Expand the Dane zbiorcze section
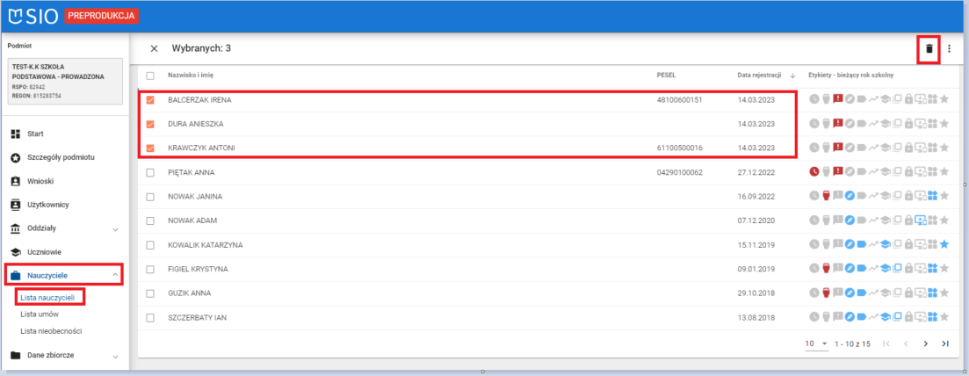The image size is (969, 376). coord(115,356)
